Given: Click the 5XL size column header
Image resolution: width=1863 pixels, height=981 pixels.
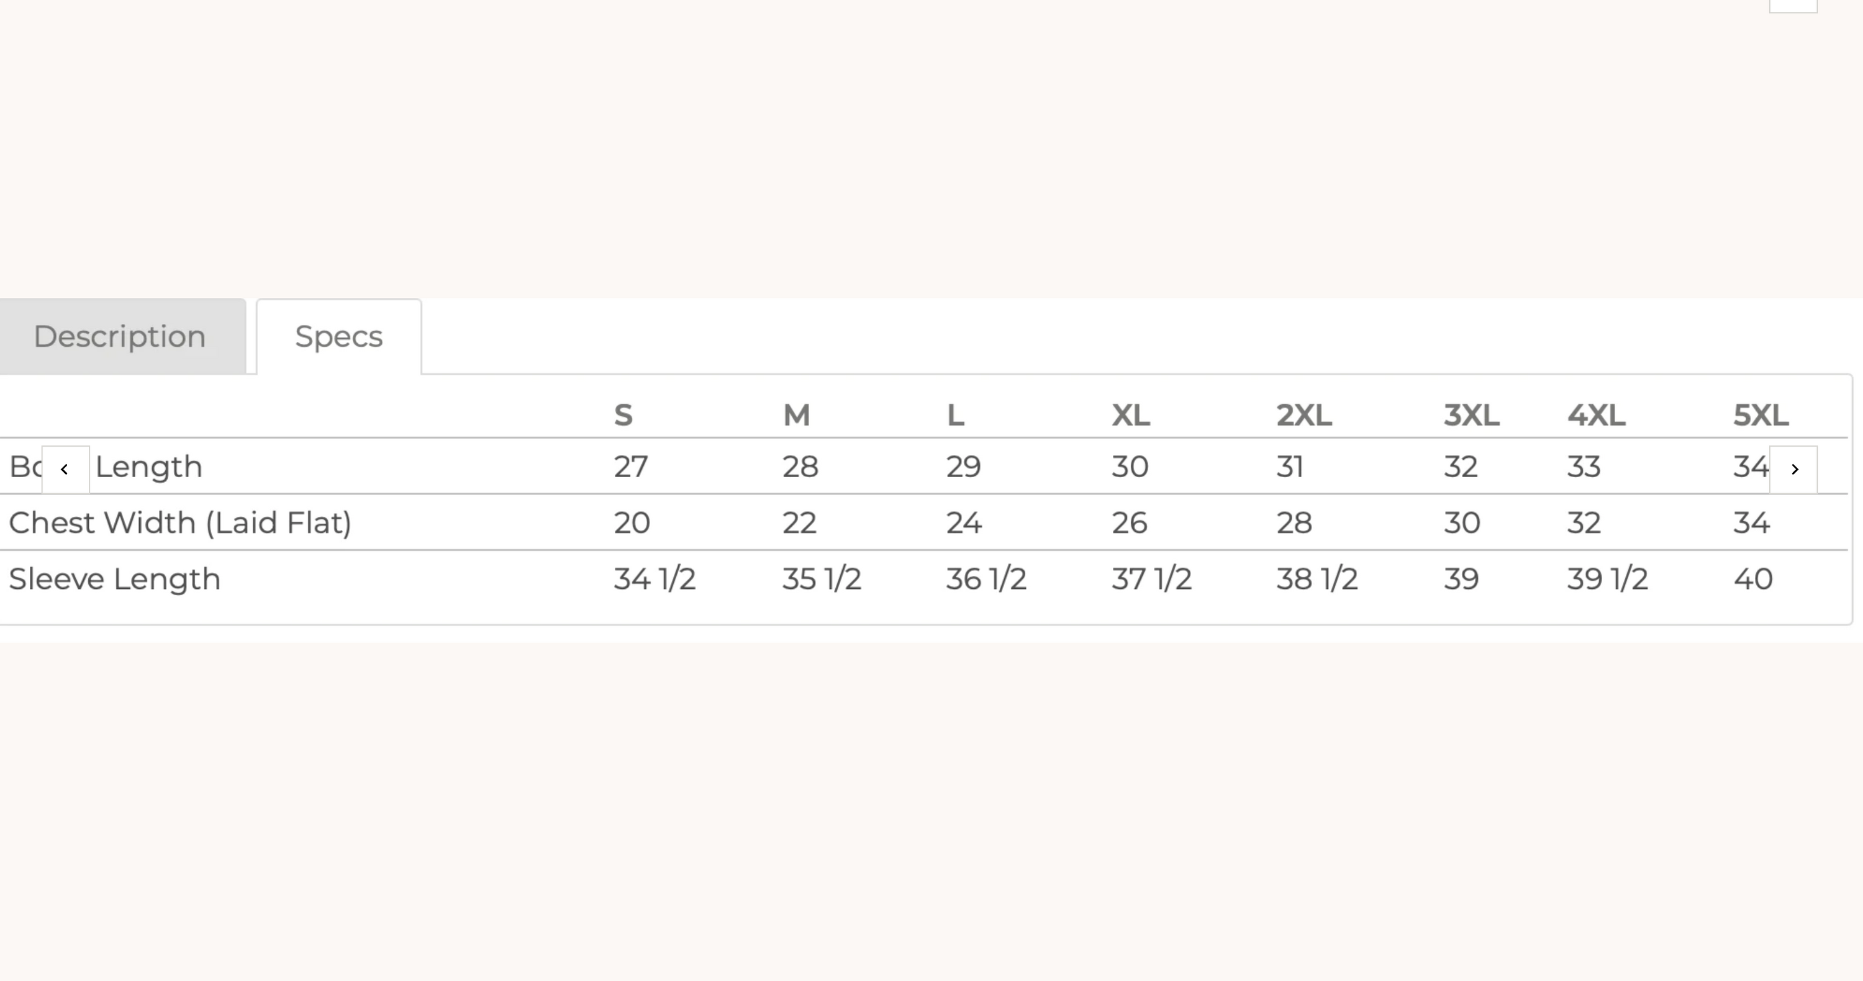Looking at the screenshot, I should 1761,415.
